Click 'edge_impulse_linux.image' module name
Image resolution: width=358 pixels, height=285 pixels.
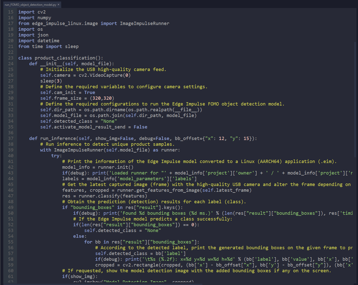click(65, 23)
